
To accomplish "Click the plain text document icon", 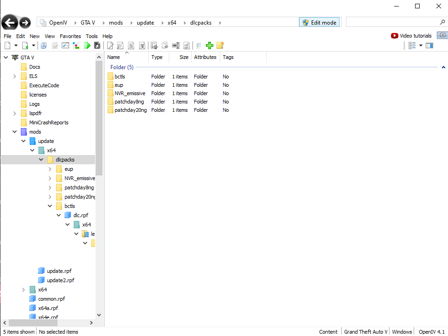I will coord(131,45).
